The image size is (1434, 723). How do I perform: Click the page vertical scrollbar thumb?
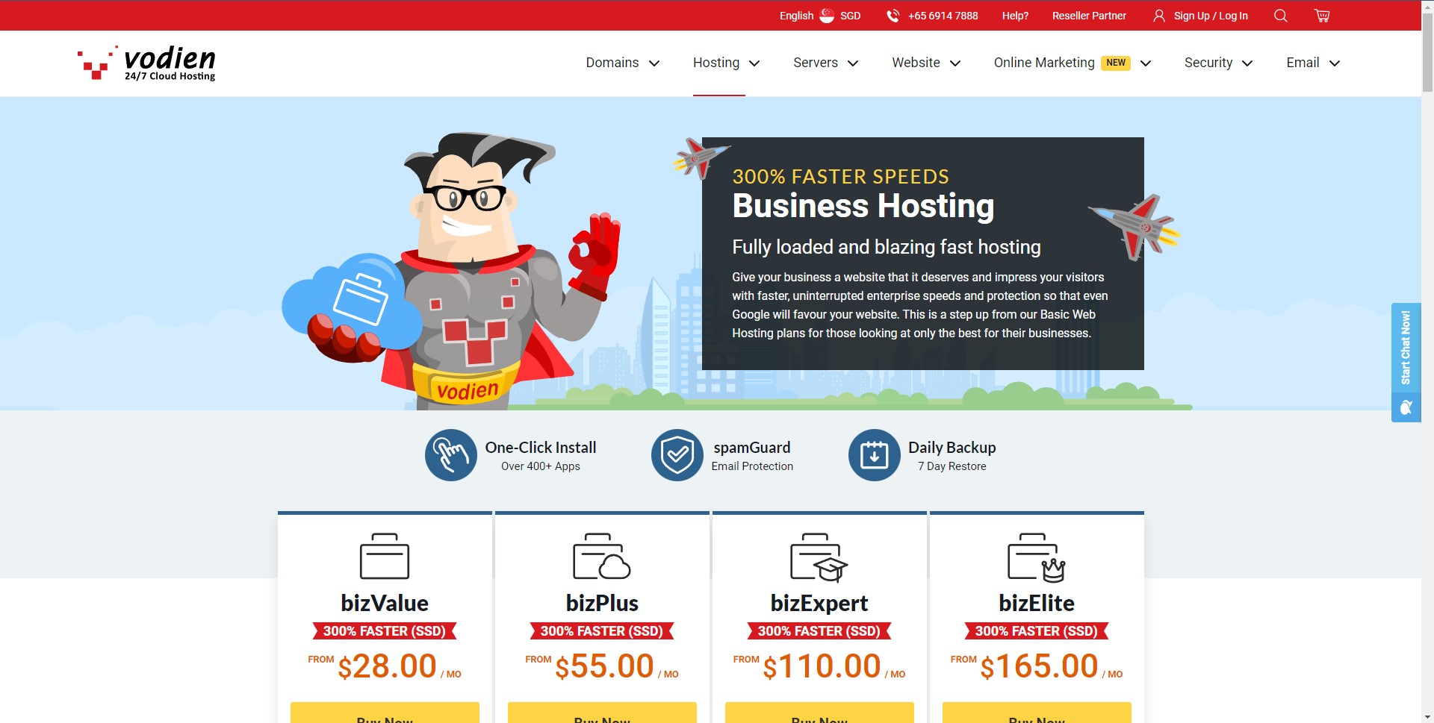click(1427, 52)
